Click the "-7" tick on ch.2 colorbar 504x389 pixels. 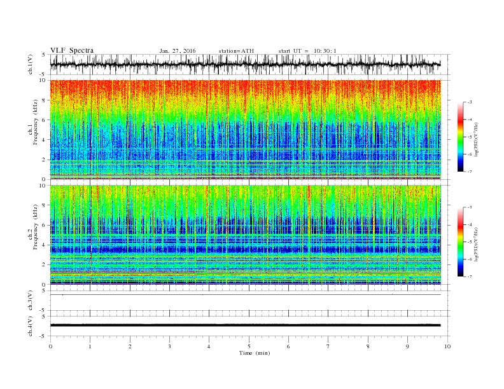click(470, 276)
